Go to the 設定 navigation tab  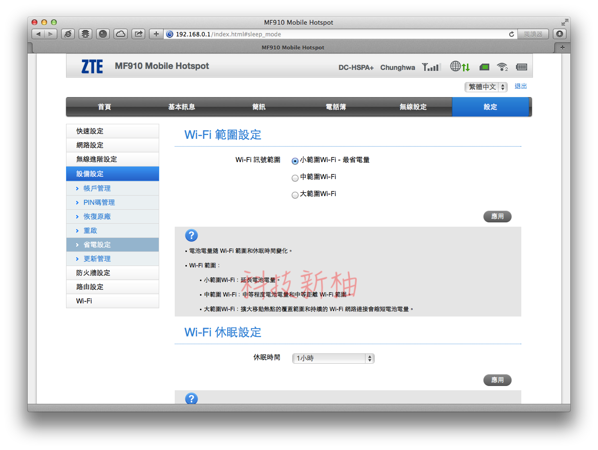click(490, 107)
